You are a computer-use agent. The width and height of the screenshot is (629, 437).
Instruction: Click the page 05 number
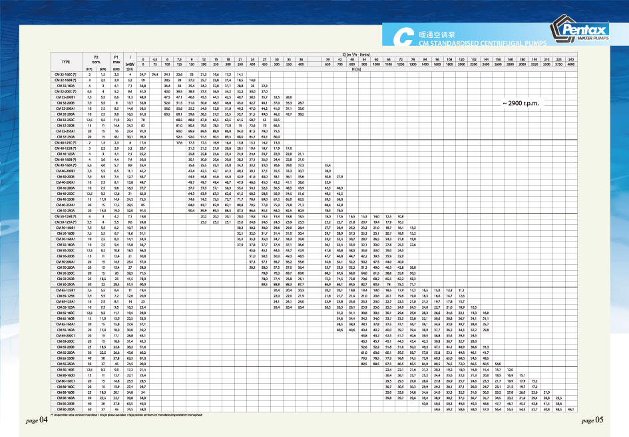pyautogui.click(x=592, y=421)
